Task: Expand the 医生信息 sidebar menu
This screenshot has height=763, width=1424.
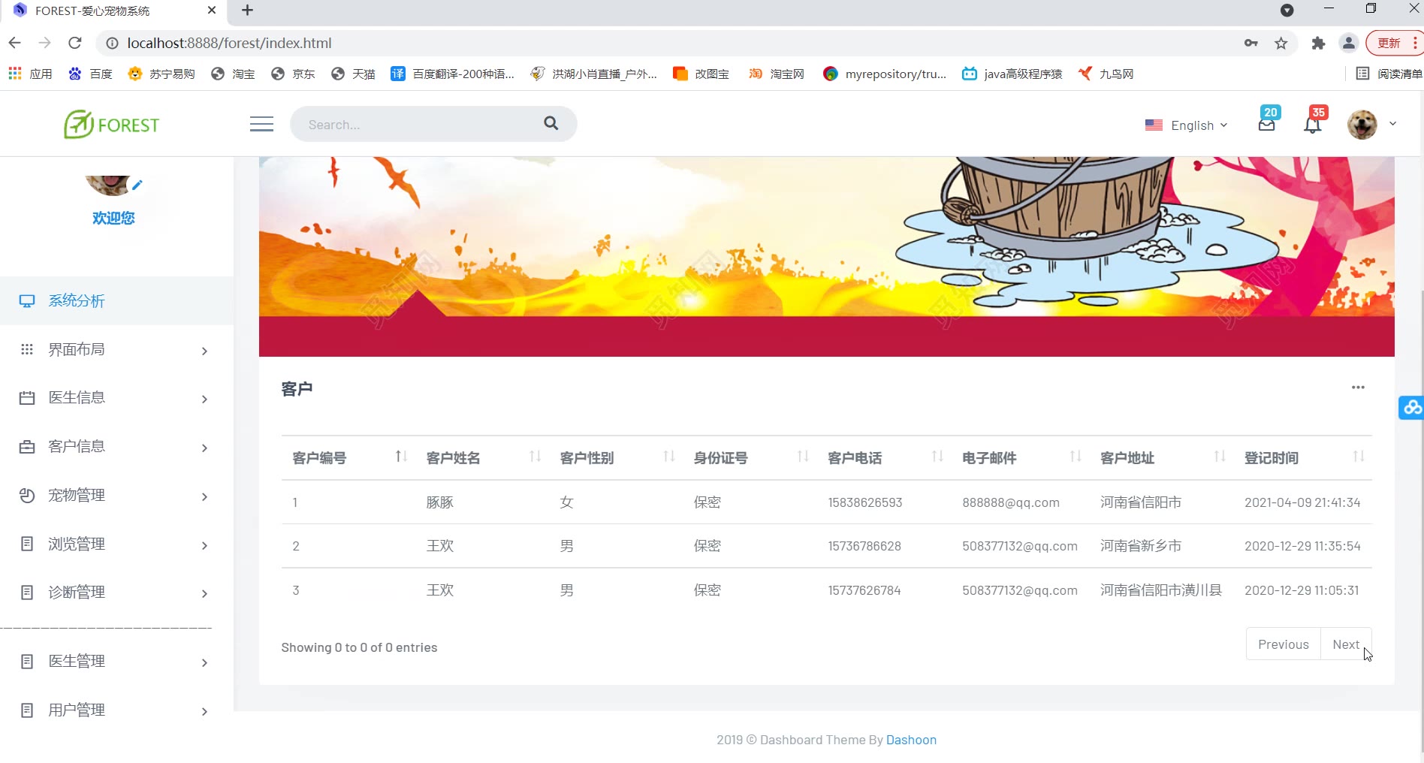Action: click(x=116, y=398)
